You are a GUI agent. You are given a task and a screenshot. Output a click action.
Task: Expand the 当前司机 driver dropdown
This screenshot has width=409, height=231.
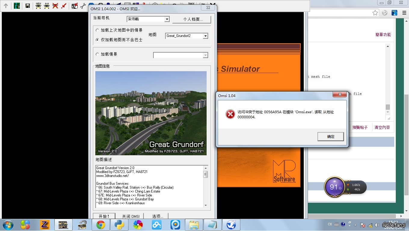[167, 19]
